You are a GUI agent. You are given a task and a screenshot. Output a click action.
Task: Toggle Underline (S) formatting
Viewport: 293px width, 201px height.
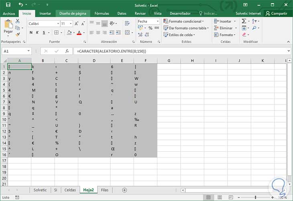point(44,33)
